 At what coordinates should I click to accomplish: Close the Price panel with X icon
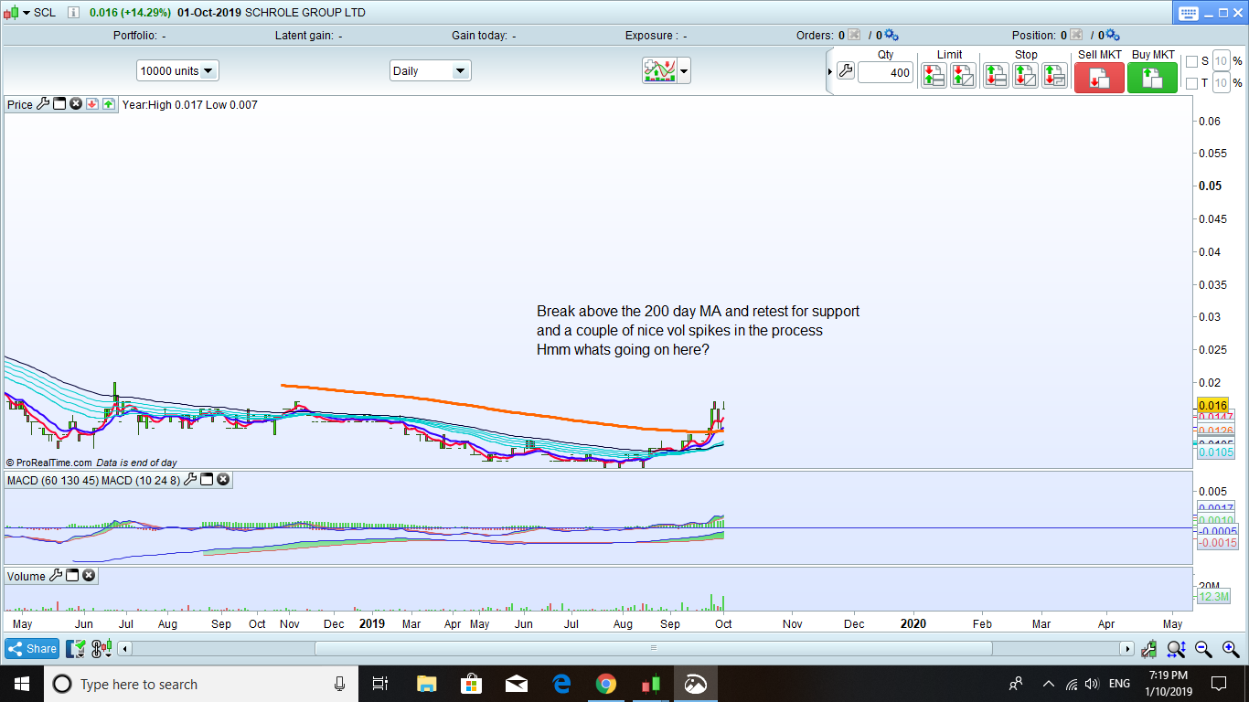(x=76, y=104)
